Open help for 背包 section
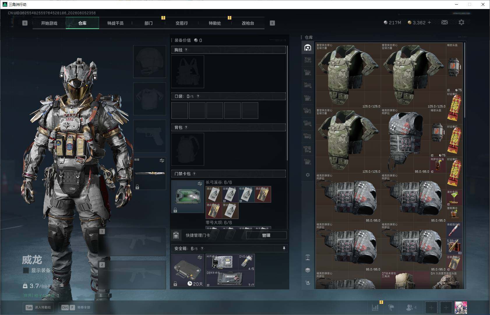 pyautogui.click(x=186, y=127)
